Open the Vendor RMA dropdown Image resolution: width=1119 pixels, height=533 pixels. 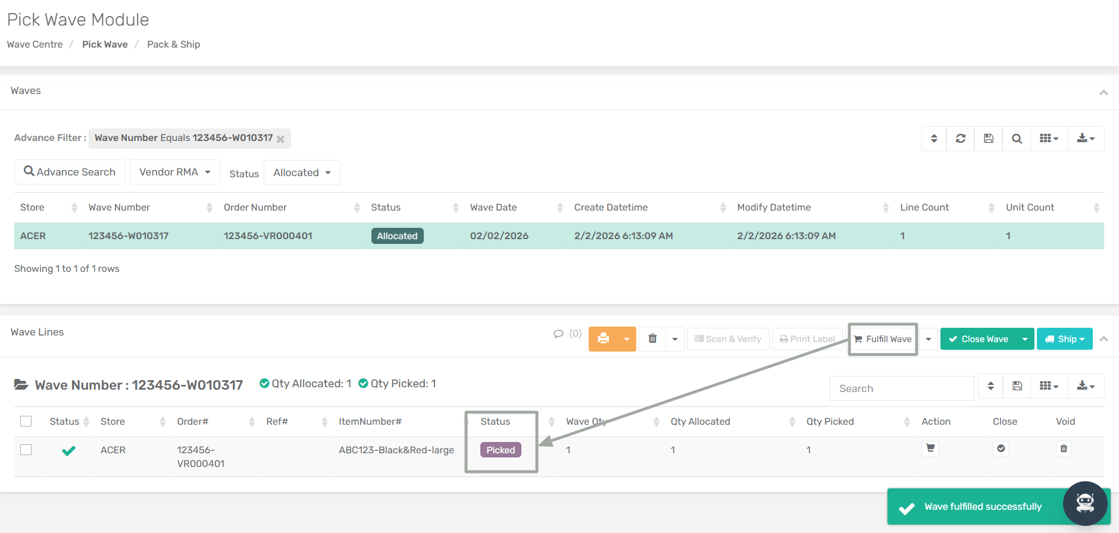click(174, 172)
